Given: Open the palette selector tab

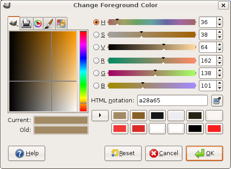Looking at the screenshot, I should pos(61,24).
